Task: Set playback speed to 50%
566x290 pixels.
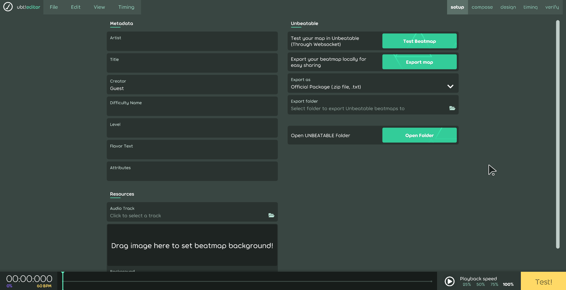Action: pos(480,284)
